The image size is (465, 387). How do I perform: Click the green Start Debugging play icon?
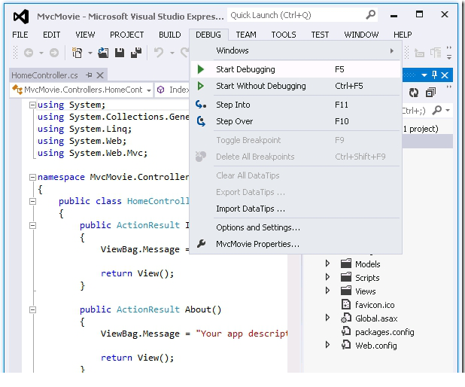(201, 69)
